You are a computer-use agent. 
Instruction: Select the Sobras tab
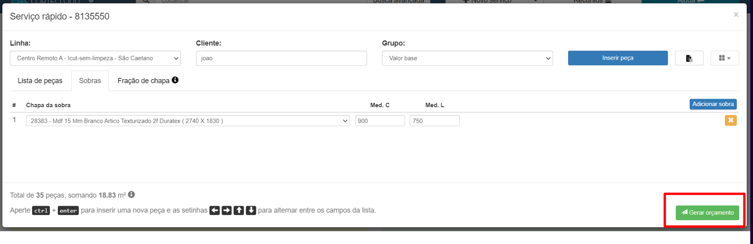pos(90,81)
